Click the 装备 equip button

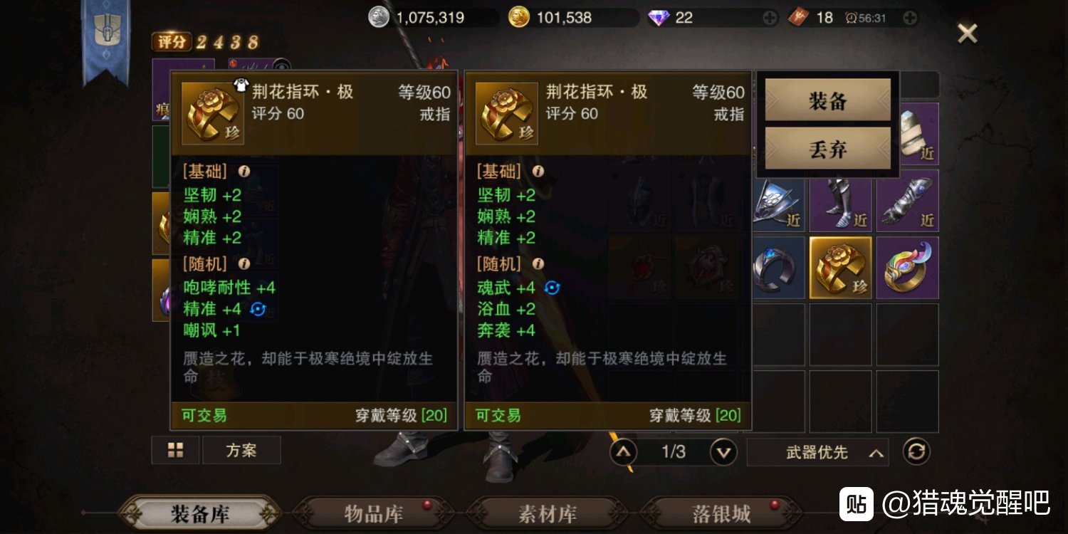pos(828,100)
